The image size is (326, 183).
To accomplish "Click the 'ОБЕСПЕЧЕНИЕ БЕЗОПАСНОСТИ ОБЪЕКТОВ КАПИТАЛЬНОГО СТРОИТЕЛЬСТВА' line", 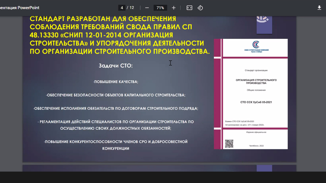I will 116,95.
